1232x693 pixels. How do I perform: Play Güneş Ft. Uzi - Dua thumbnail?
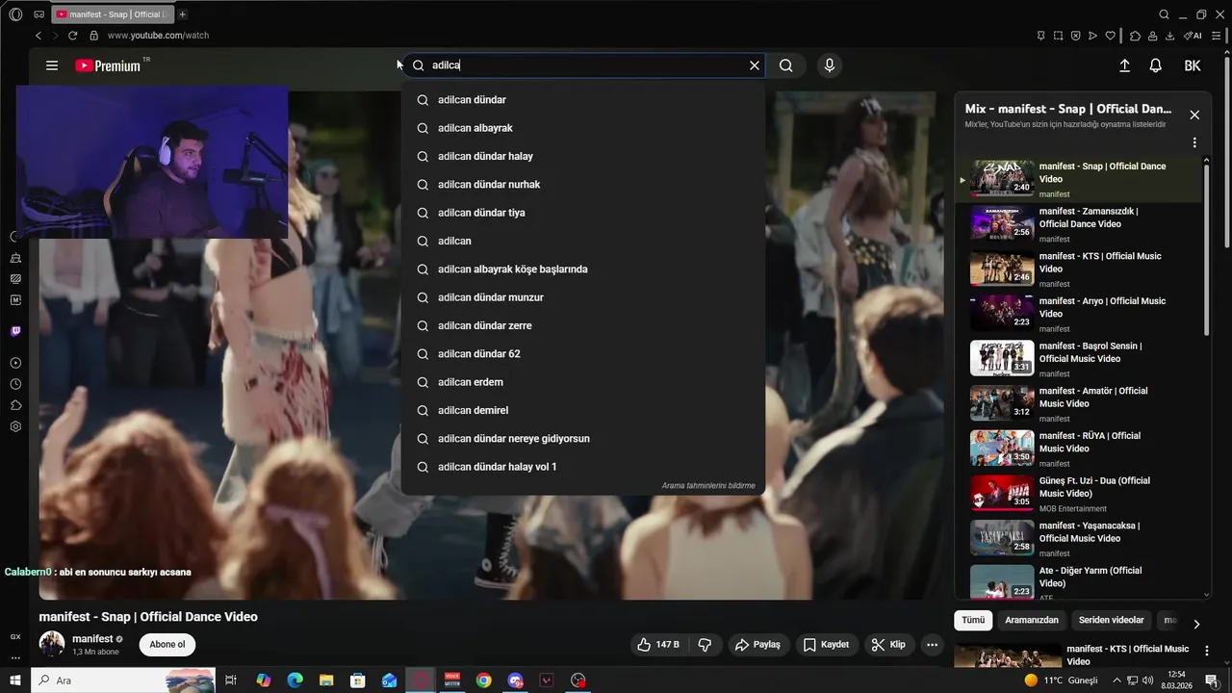click(1002, 493)
